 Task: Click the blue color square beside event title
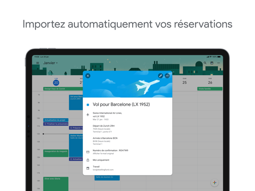point(88,105)
